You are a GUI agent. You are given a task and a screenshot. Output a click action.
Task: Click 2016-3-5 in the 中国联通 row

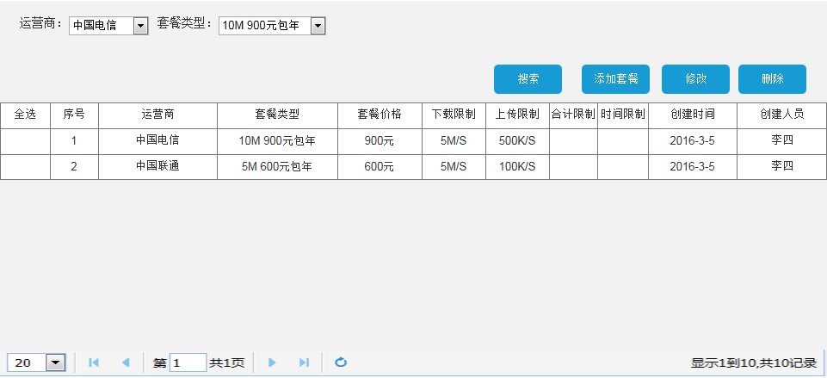pos(693,167)
